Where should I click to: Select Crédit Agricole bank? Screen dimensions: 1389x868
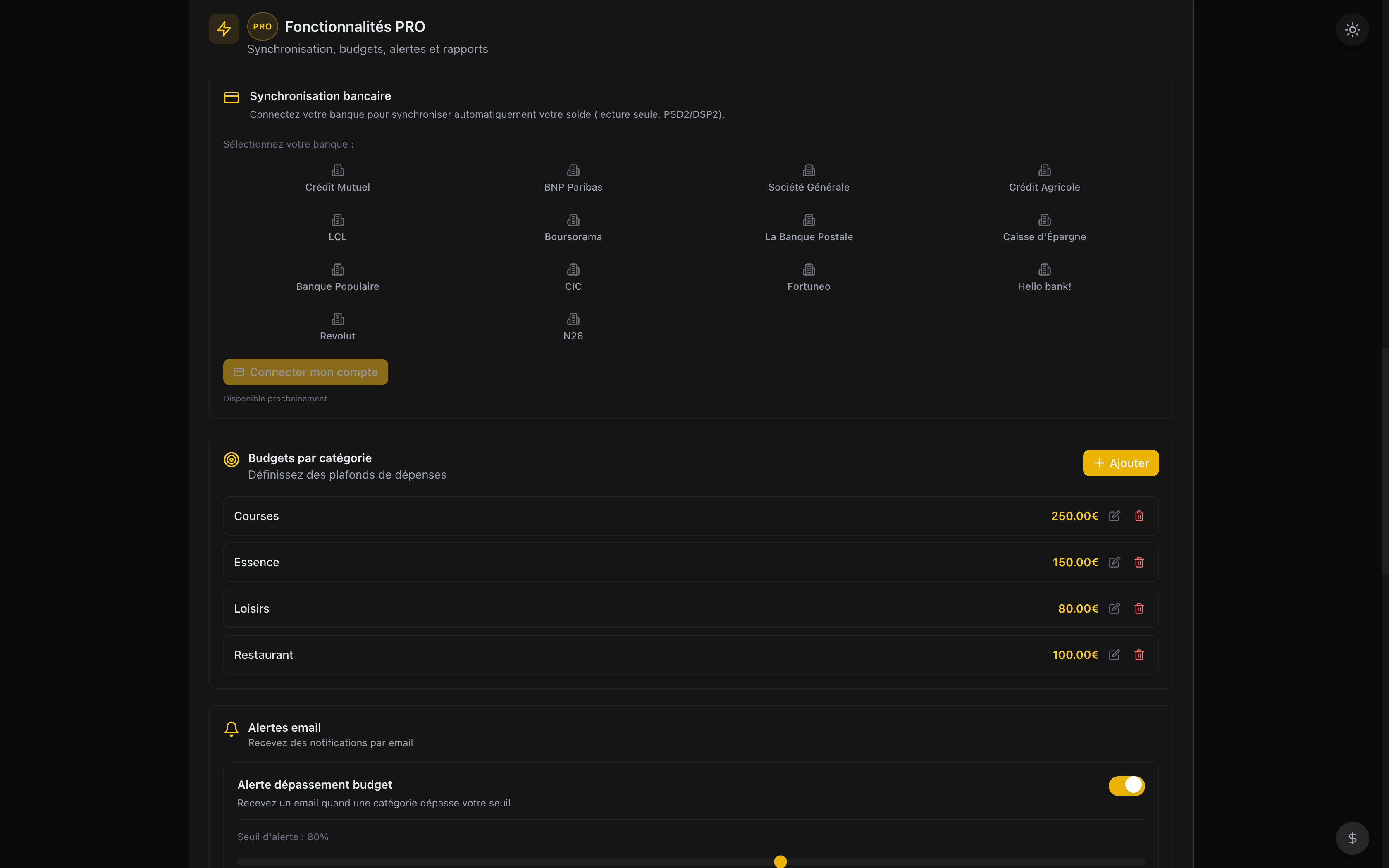[x=1045, y=179]
